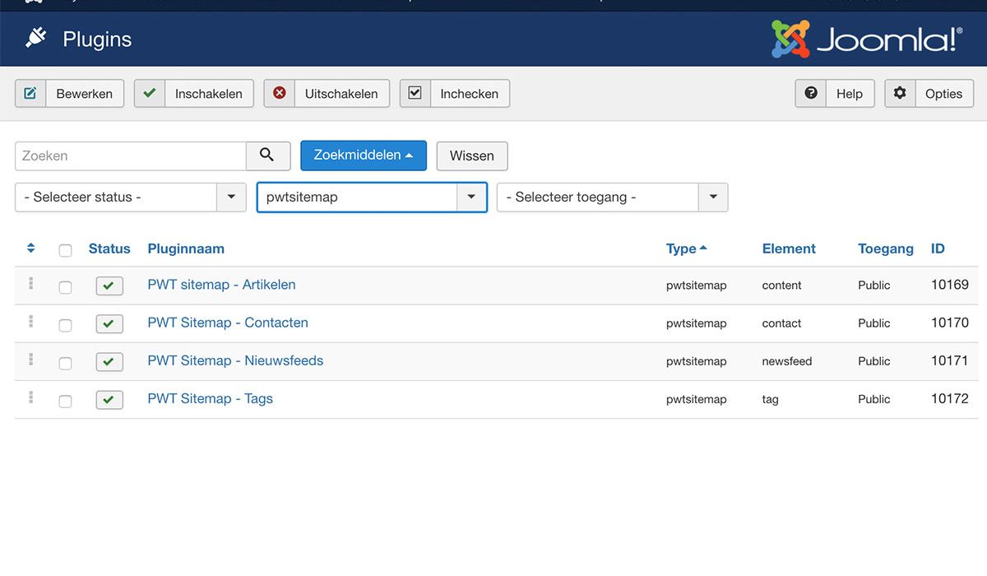Screen dimensions: 987x576
Task: Click ID value 10170
Action: point(950,323)
